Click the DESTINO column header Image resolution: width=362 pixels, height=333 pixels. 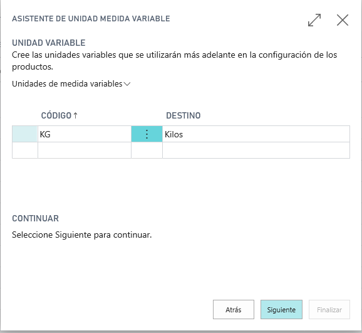pyautogui.click(x=184, y=115)
